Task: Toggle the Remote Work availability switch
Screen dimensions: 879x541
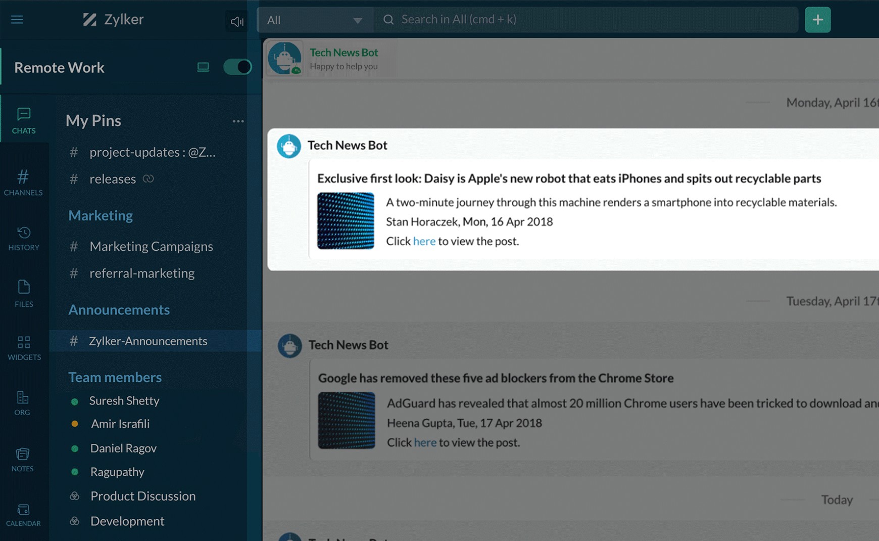Action: [237, 66]
